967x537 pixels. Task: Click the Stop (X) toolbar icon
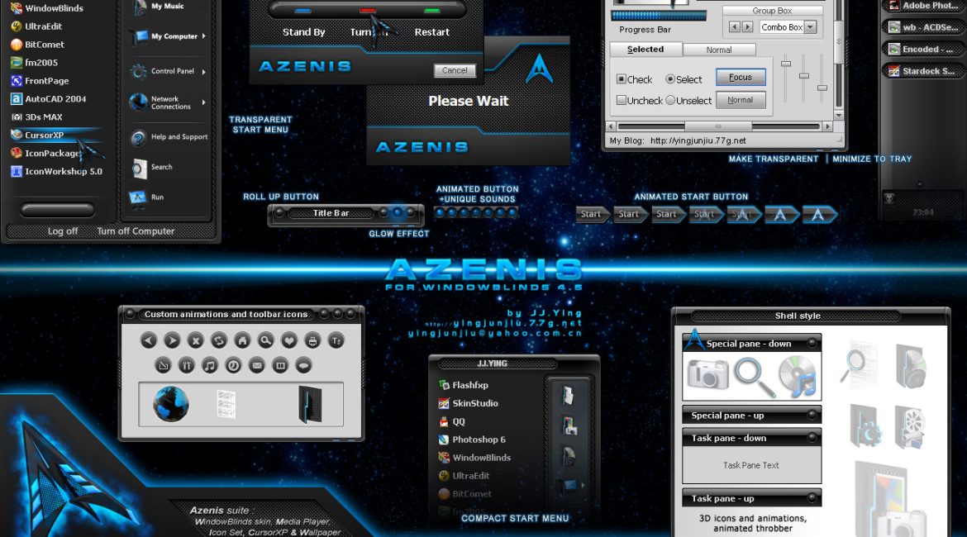click(x=196, y=340)
